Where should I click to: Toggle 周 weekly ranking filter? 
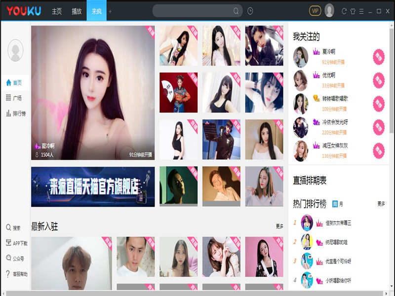(335, 204)
